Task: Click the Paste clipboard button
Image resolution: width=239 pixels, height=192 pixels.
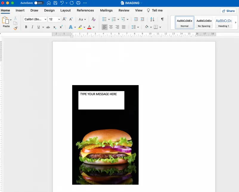Action: click(5, 22)
